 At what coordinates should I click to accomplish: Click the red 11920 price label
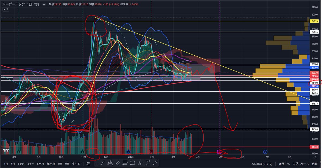(314, 147)
